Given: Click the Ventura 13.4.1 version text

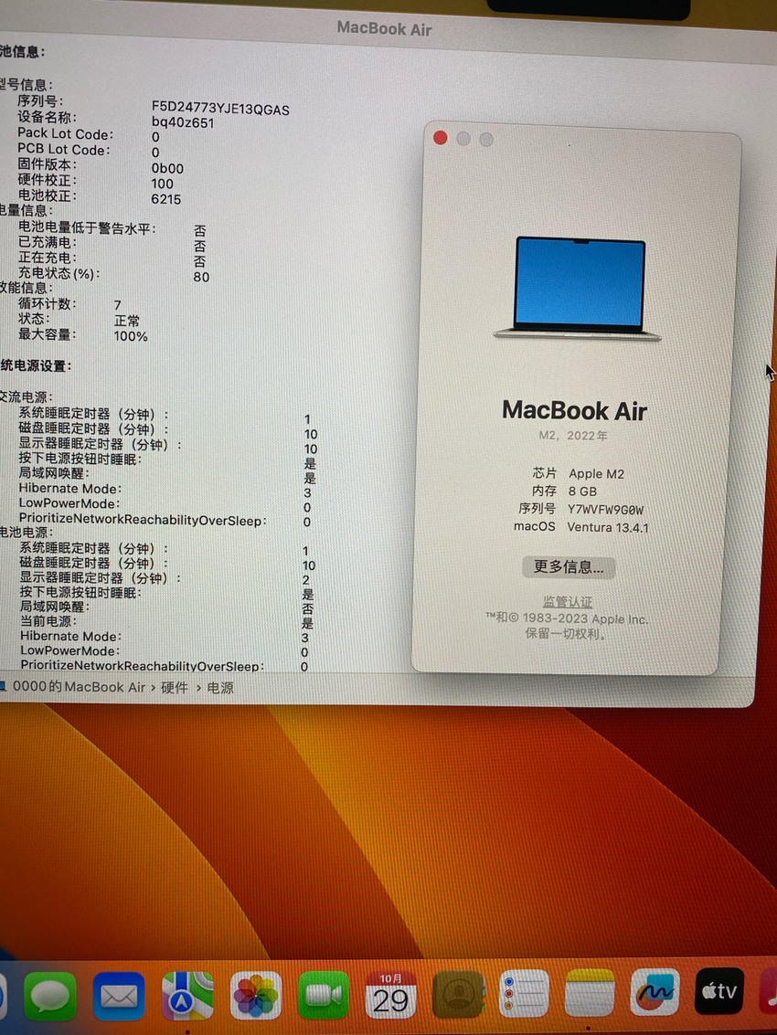Looking at the screenshot, I should pos(607,527).
